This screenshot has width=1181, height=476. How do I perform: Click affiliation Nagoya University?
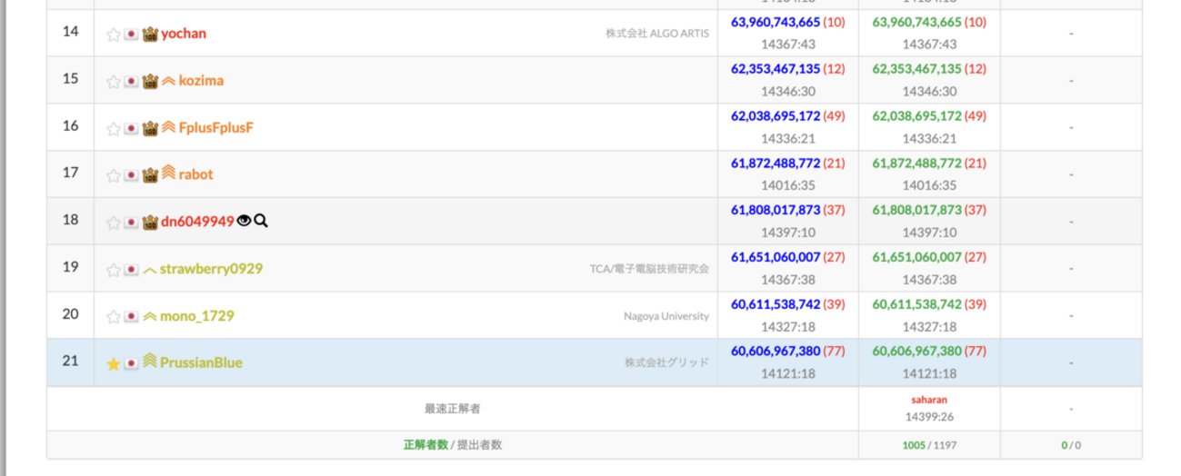(x=666, y=316)
